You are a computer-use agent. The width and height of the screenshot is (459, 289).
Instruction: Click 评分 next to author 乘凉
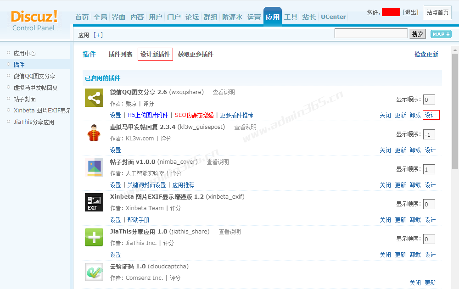pos(148,104)
